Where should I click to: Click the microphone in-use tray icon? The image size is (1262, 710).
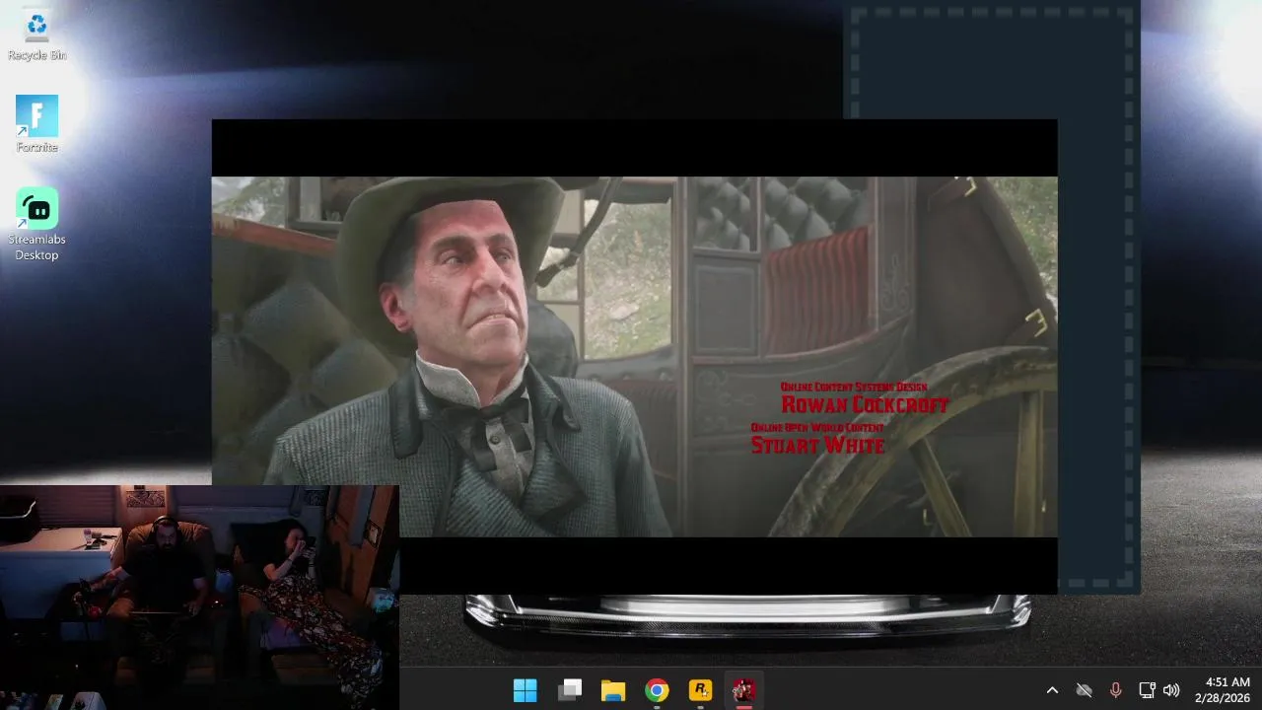pyautogui.click(x=1115, y=690)
